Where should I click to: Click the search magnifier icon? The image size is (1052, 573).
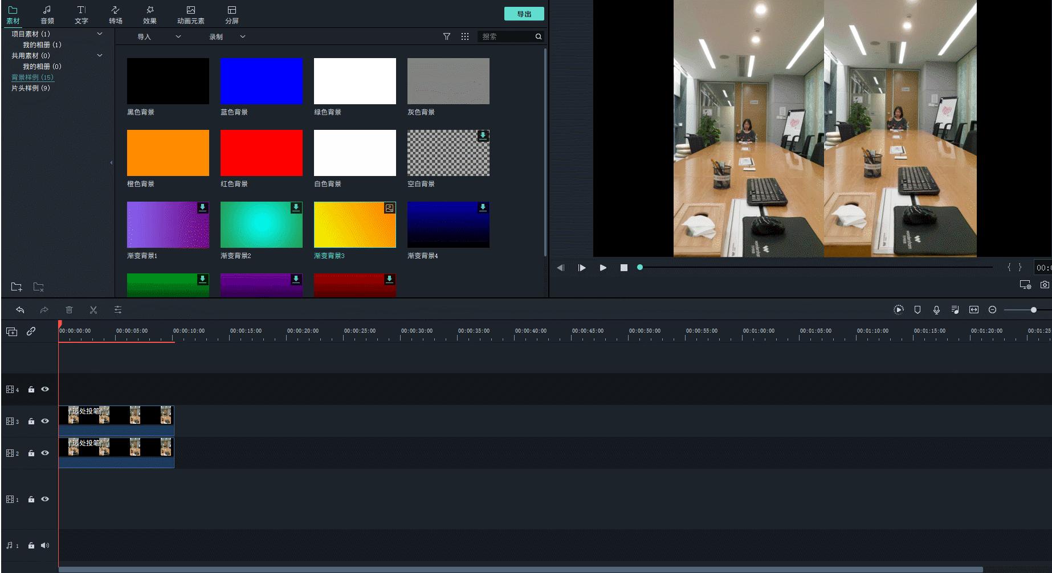(538, 36)
